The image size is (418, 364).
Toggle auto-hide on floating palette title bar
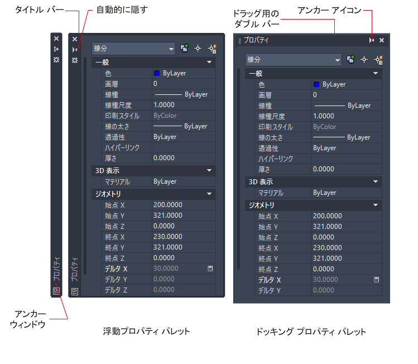(75, 50)
